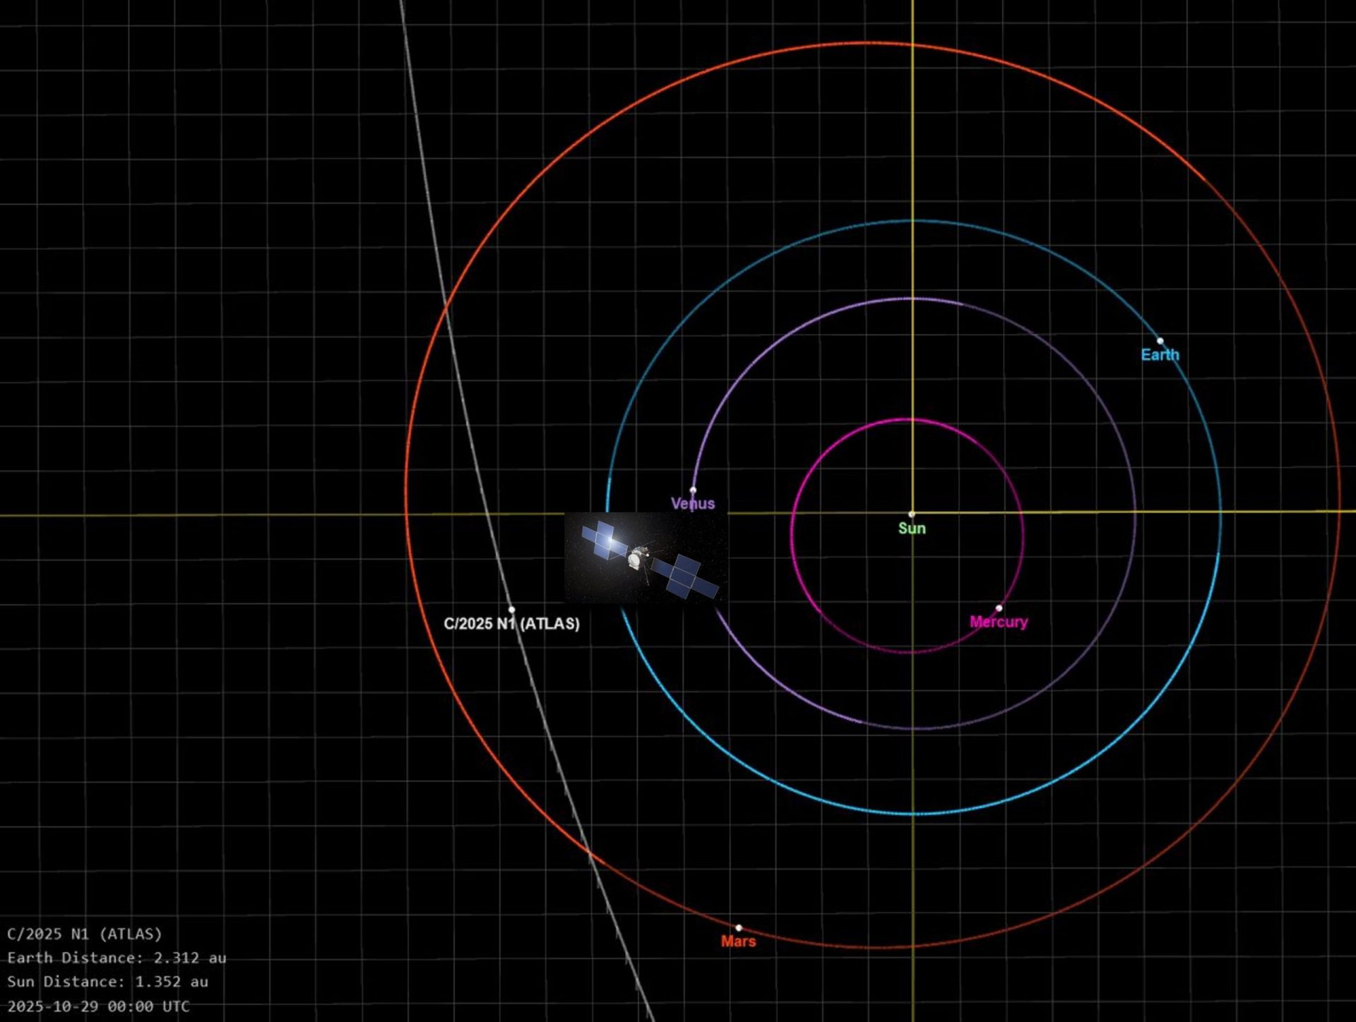Click the comet C/2025 N1 marker dot
The height and width of the screenshot is (1022, 1356).
point(511,610)
